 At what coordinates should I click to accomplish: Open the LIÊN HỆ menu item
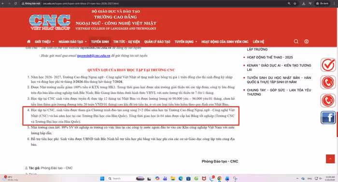coord(258,42)
